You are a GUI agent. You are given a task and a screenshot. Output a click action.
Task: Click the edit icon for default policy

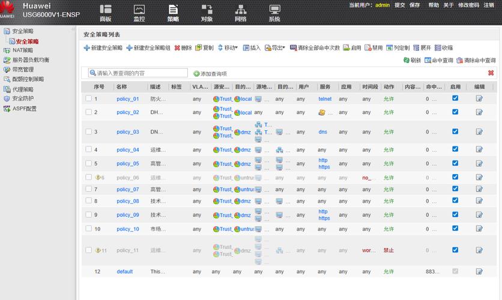click(x=479, y=272)
